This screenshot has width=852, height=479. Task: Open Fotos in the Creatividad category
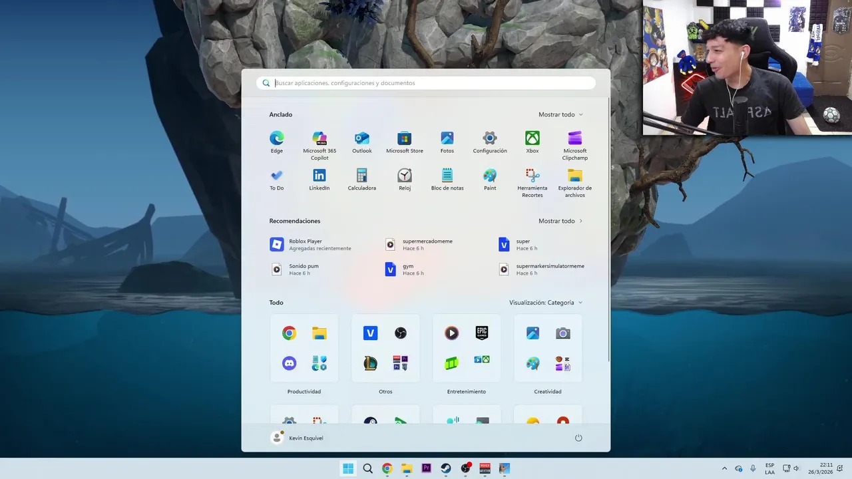[x=532, y=333]
